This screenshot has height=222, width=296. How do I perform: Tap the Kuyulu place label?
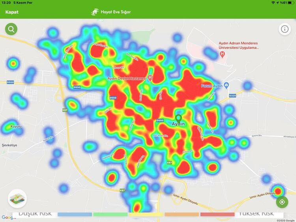[x=16, y=127]
